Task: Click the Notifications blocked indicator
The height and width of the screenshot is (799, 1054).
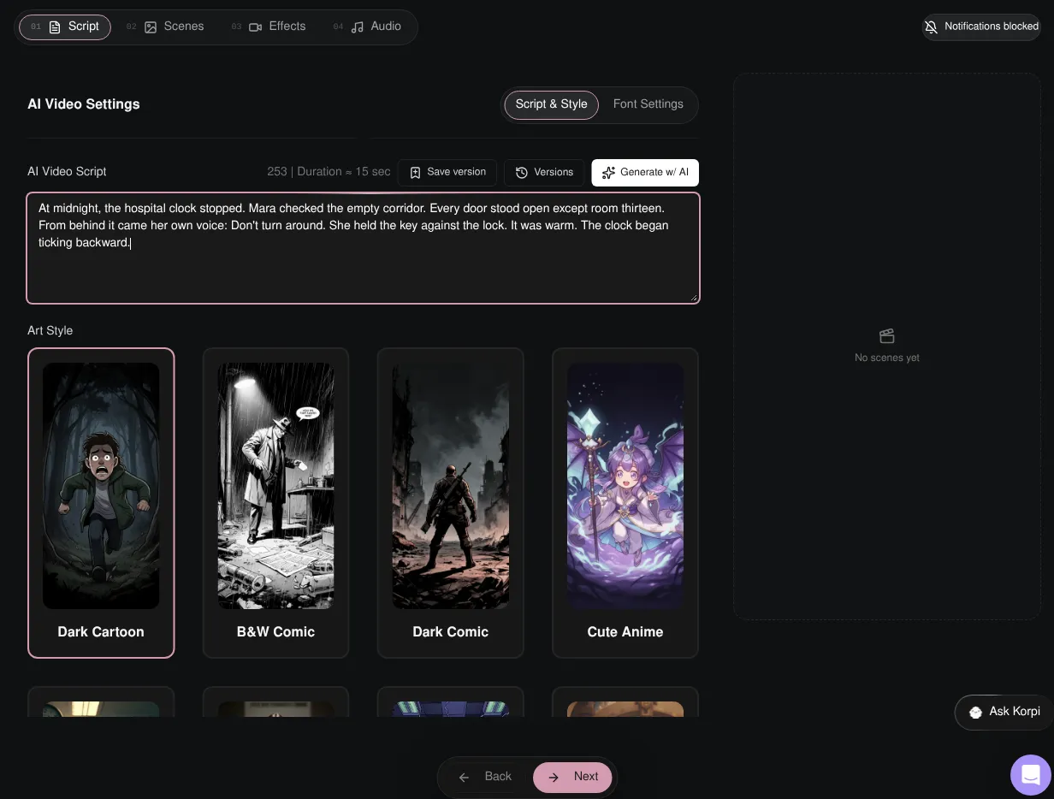Action: pos(981,27)
